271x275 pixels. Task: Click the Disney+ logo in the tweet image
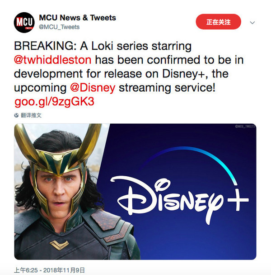(179, 186)
